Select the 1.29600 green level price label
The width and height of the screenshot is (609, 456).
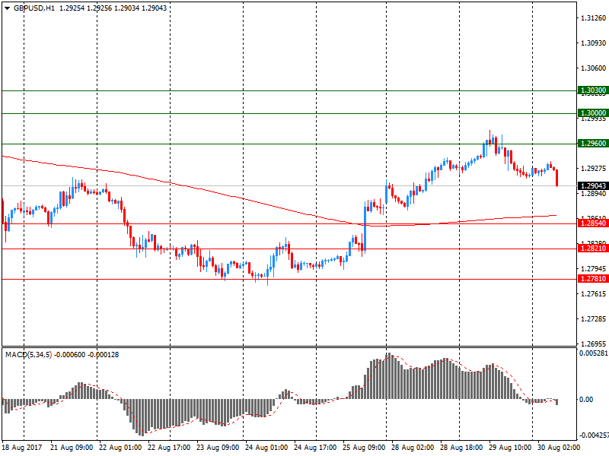click(x=593, y=144)
